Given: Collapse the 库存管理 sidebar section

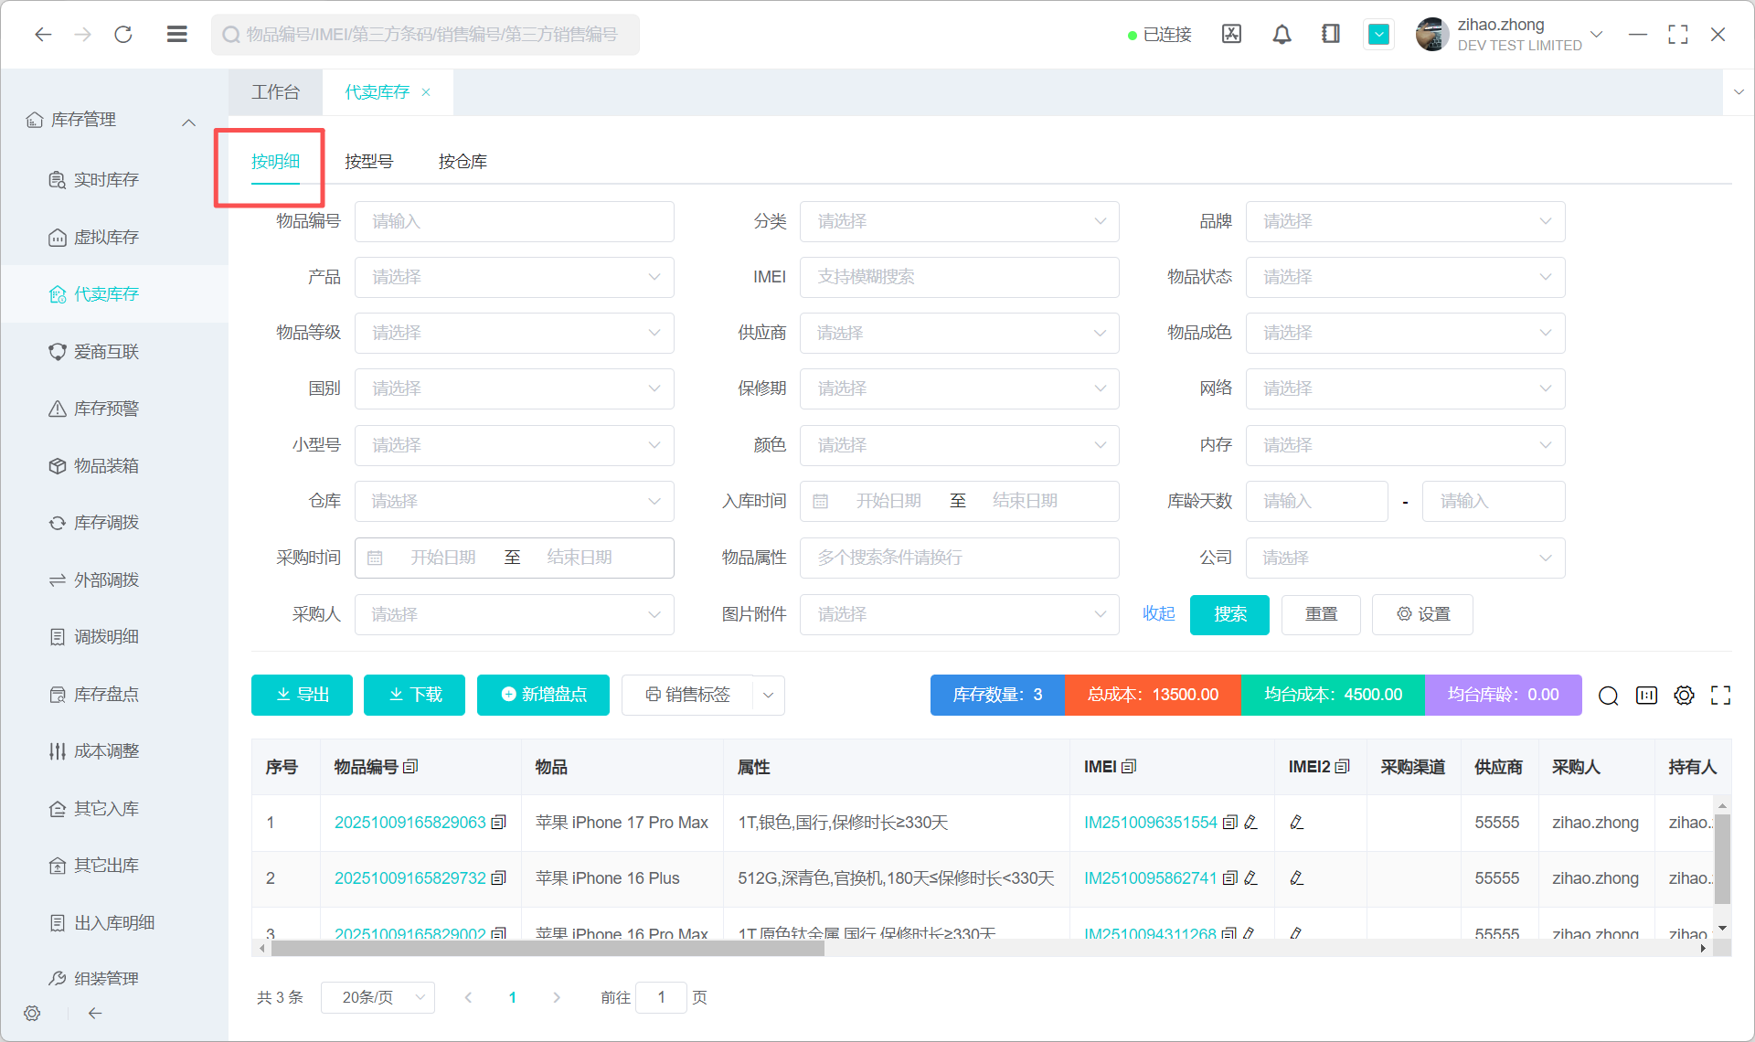Looking at the screenshot, I should coord(188,121).
